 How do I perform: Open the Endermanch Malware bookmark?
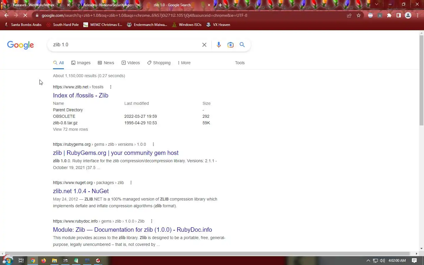click(x=147, y=25)
